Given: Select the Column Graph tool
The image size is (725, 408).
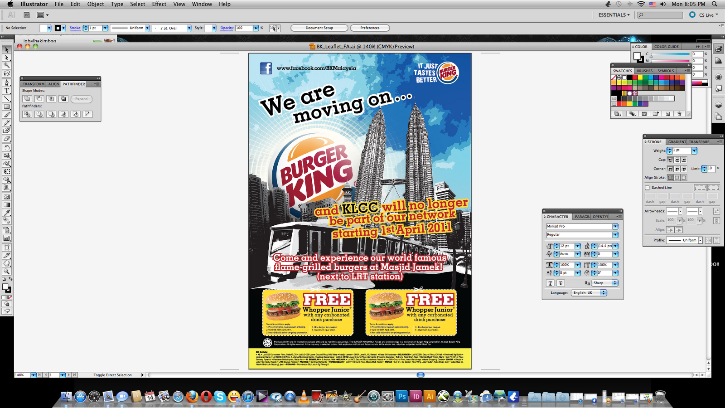Looking at the screenshot, I should [7, 238].
